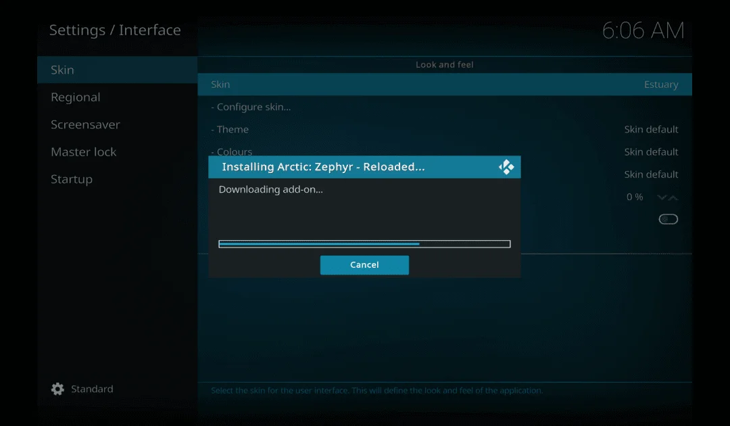Click the gear icon next to Standard
The image size is (730, 426).
click(x=58, y=389)
